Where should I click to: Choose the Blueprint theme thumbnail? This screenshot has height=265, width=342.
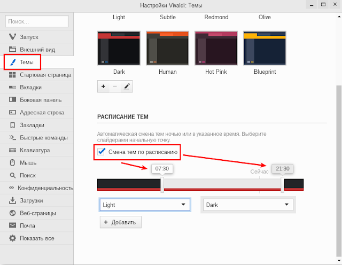(265, 48)
